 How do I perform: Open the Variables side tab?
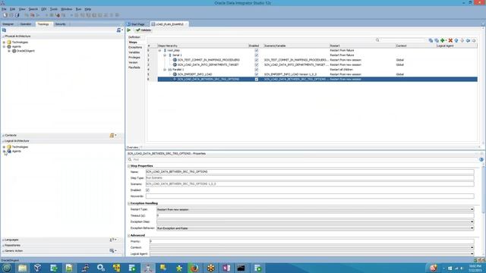tap(134, 52)
